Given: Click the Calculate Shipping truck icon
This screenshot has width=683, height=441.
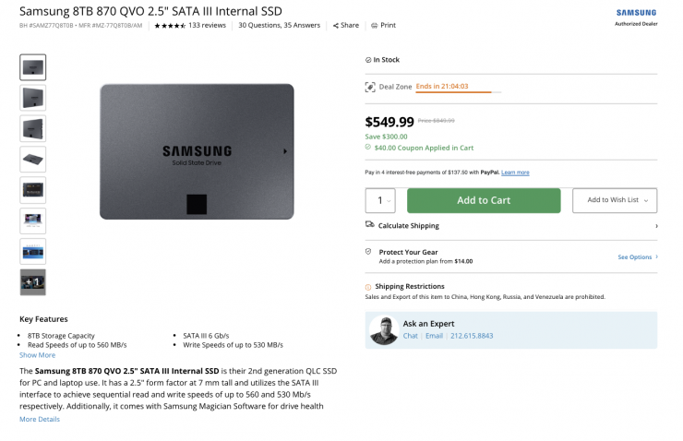Looking at the screenshot, I should (370, 225).
